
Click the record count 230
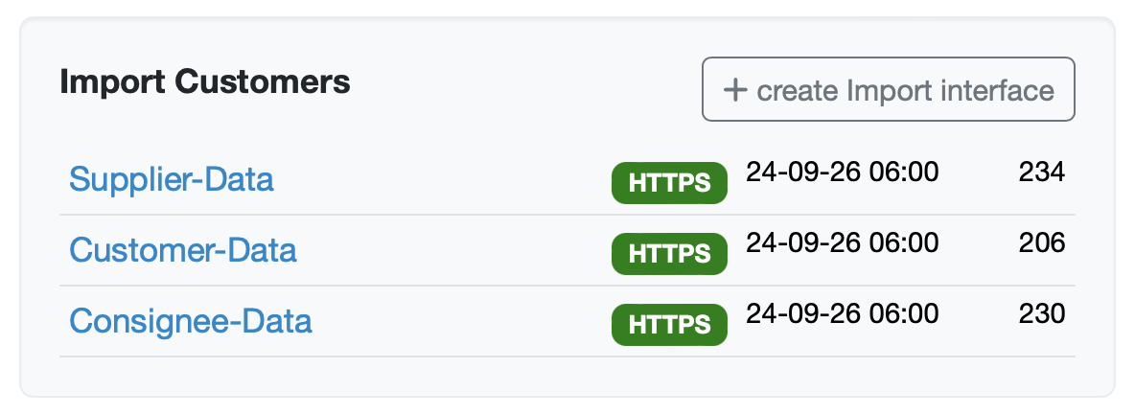pyautogui.click(x=1041, y=314)
